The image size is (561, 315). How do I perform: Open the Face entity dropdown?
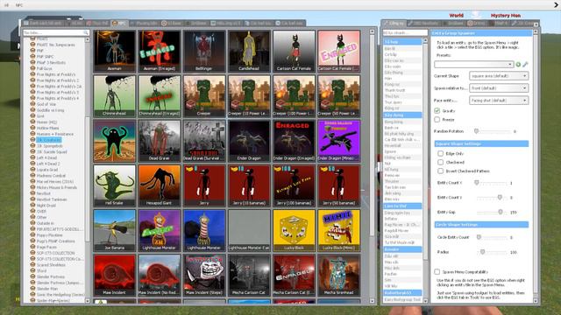pos(499,101)
